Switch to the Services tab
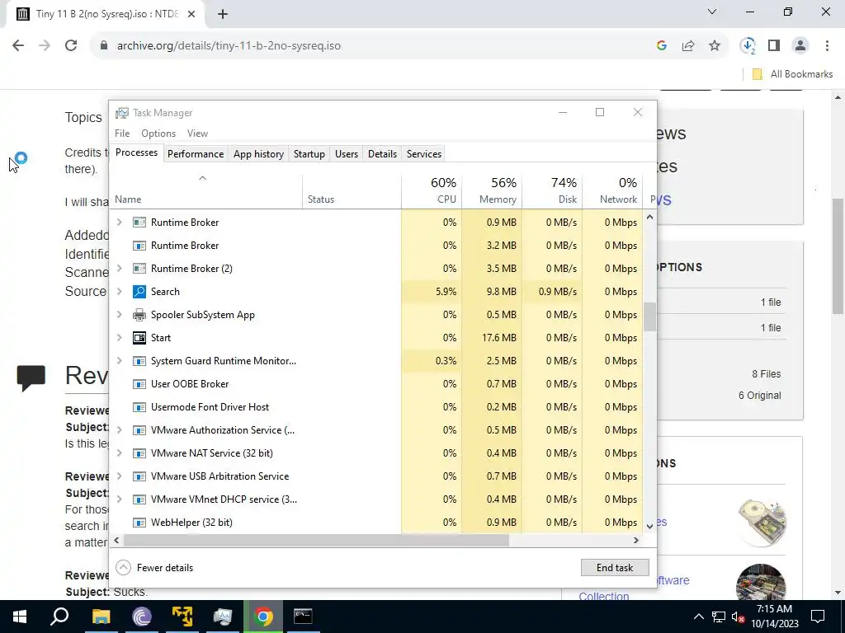845x633 pixels. pyautogui.click(x=424, y=154)
